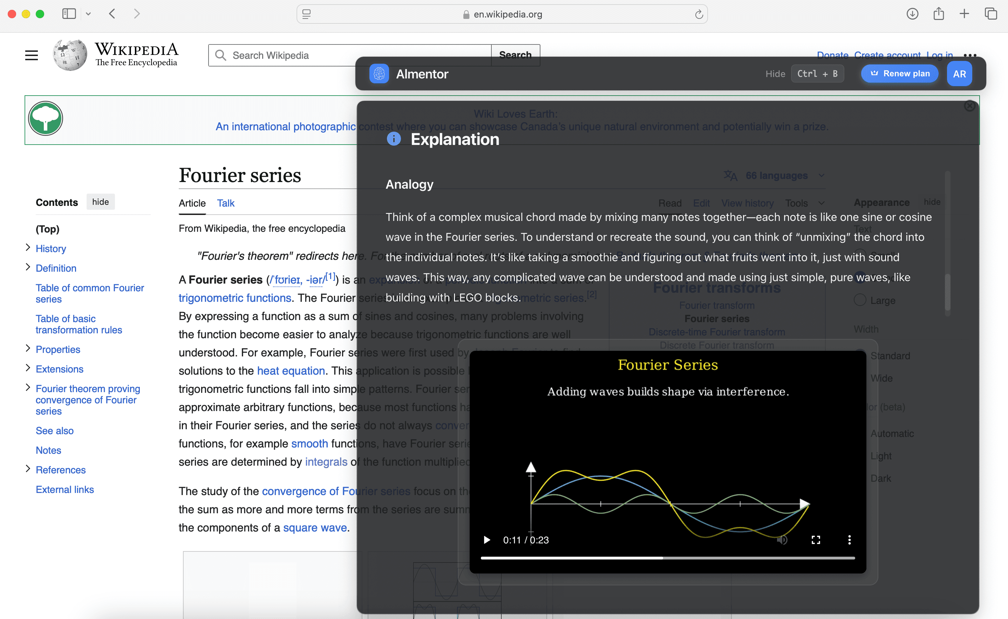Click the Renew plan button
Image resolution: width=1008 pixels, height=619 pixels.
click(x=900, y=74)
